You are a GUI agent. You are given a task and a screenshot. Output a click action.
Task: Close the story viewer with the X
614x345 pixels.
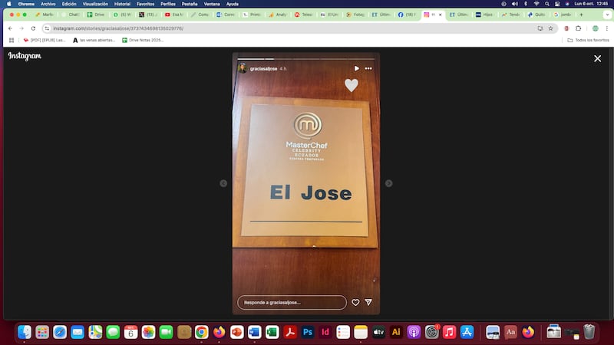coord(597,58)
